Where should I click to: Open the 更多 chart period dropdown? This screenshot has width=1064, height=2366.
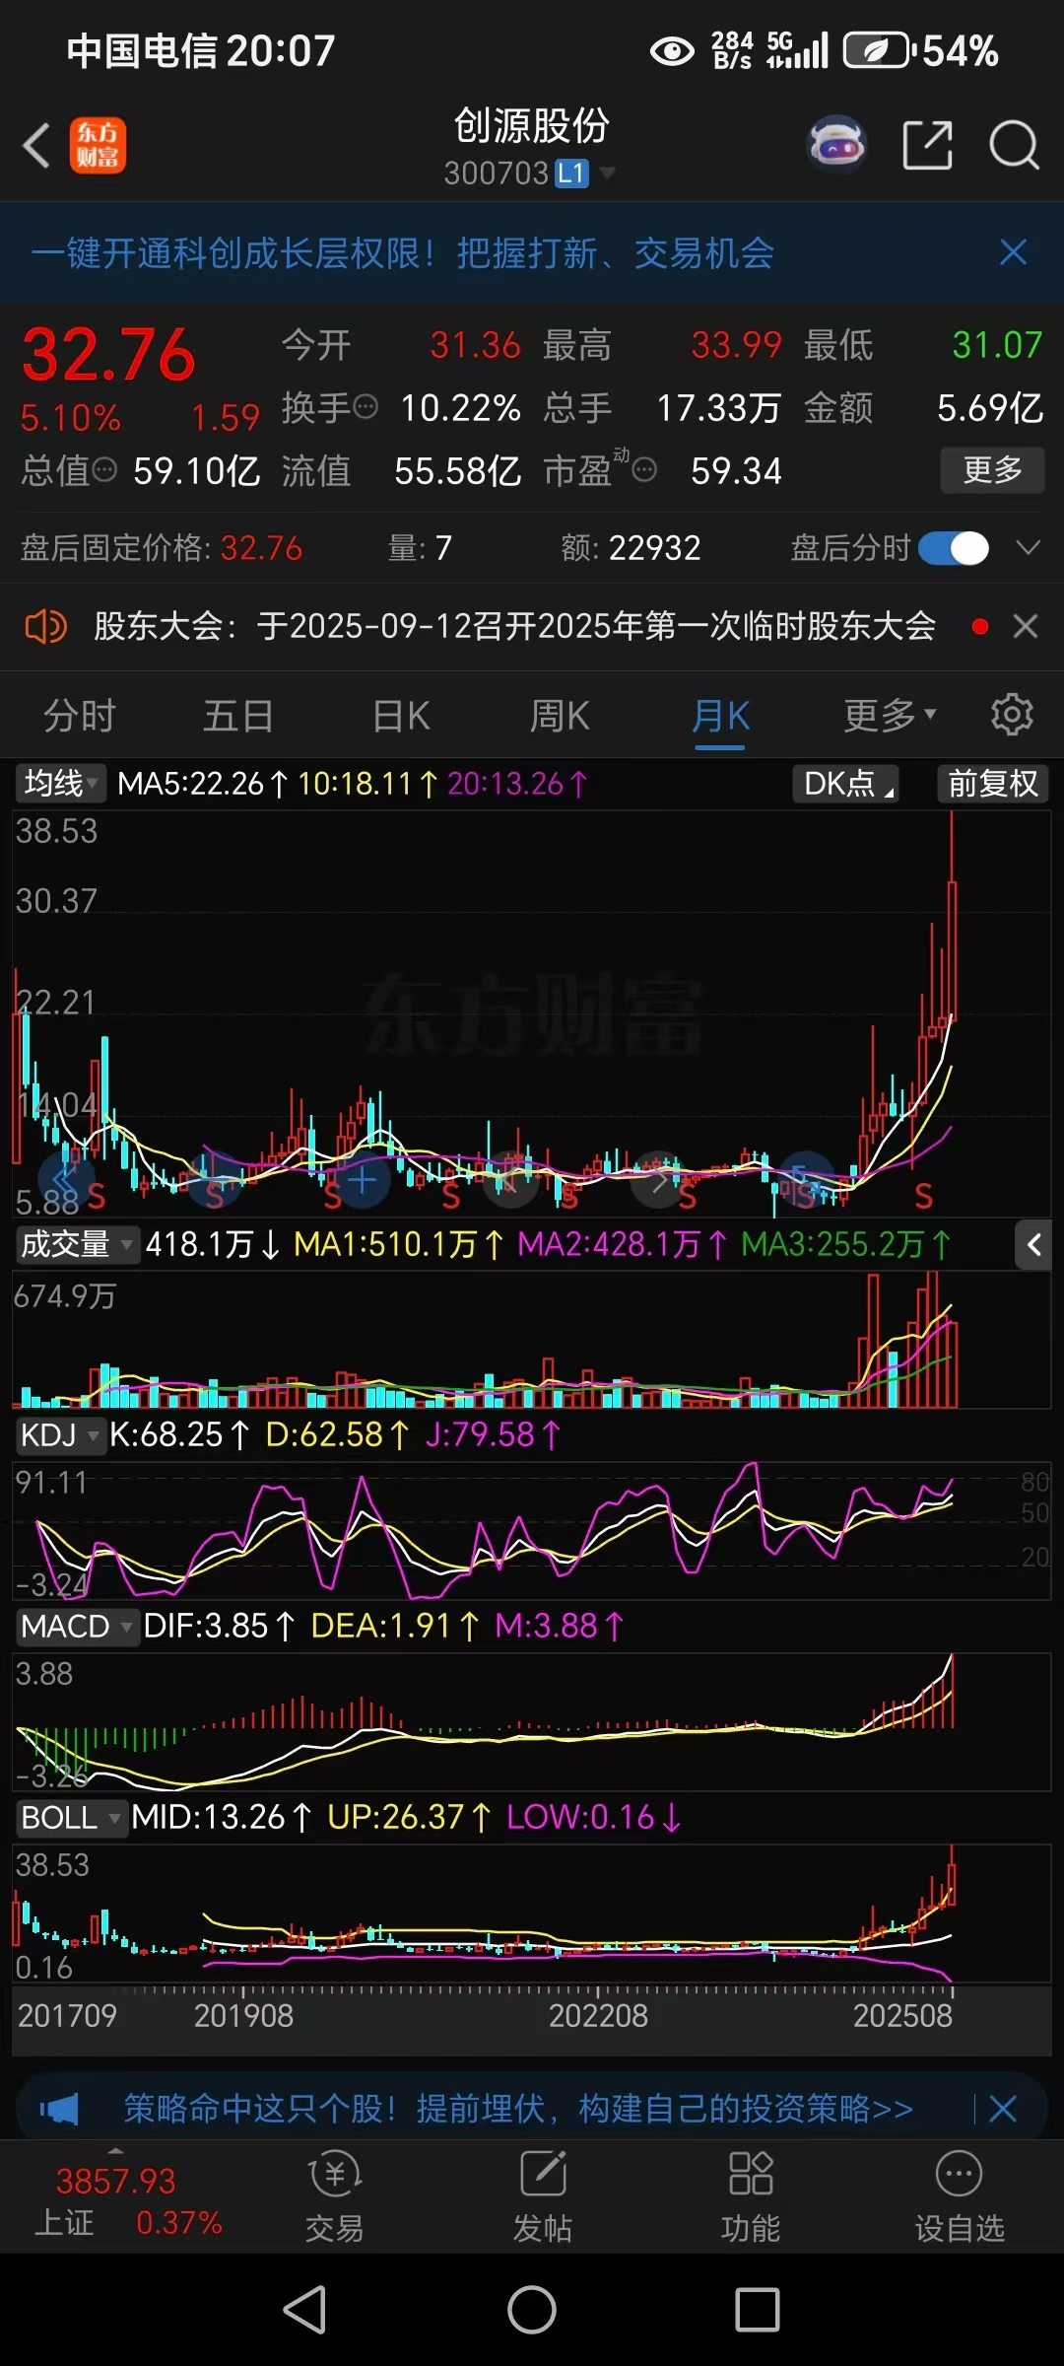coord(890,716)
